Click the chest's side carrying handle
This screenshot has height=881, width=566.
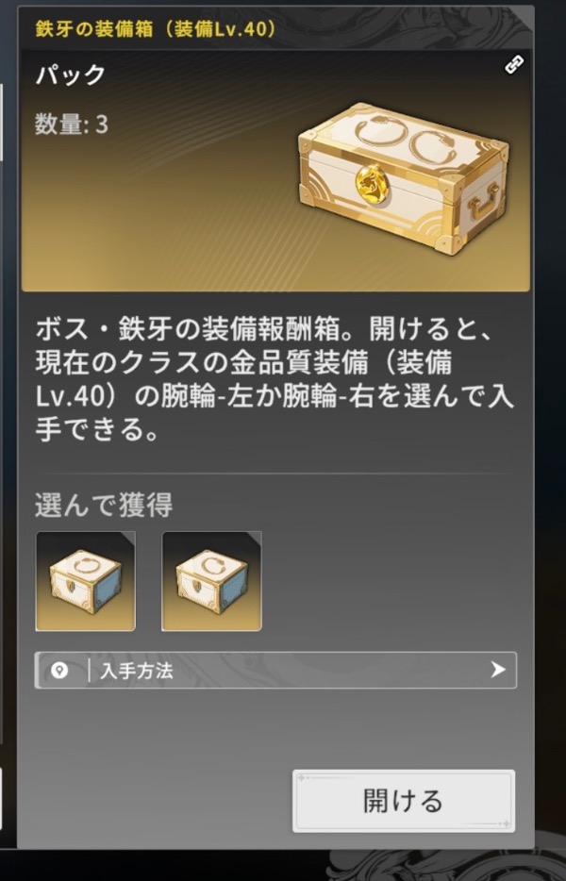coord(485,203)
